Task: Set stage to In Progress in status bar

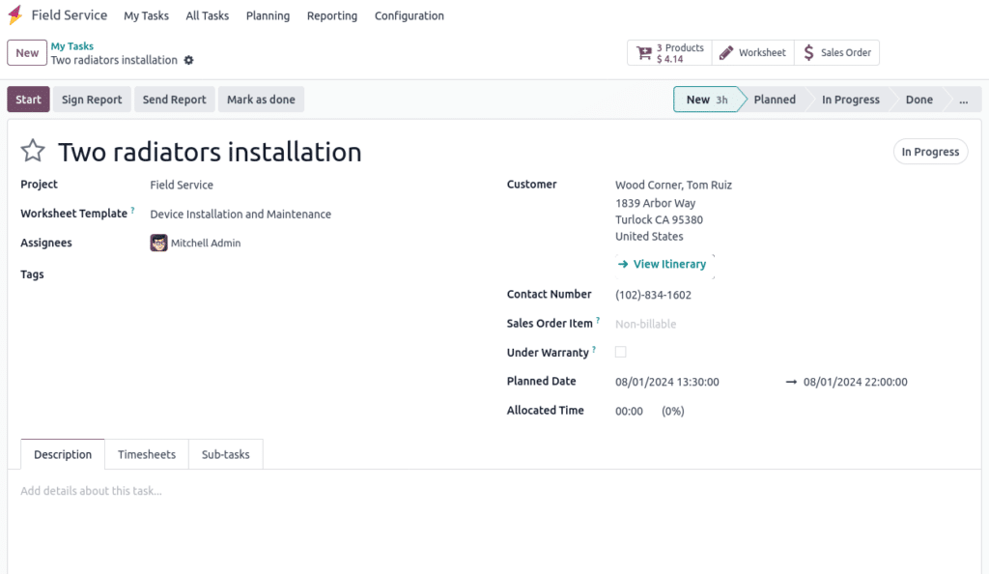Action: coord(850,100)
